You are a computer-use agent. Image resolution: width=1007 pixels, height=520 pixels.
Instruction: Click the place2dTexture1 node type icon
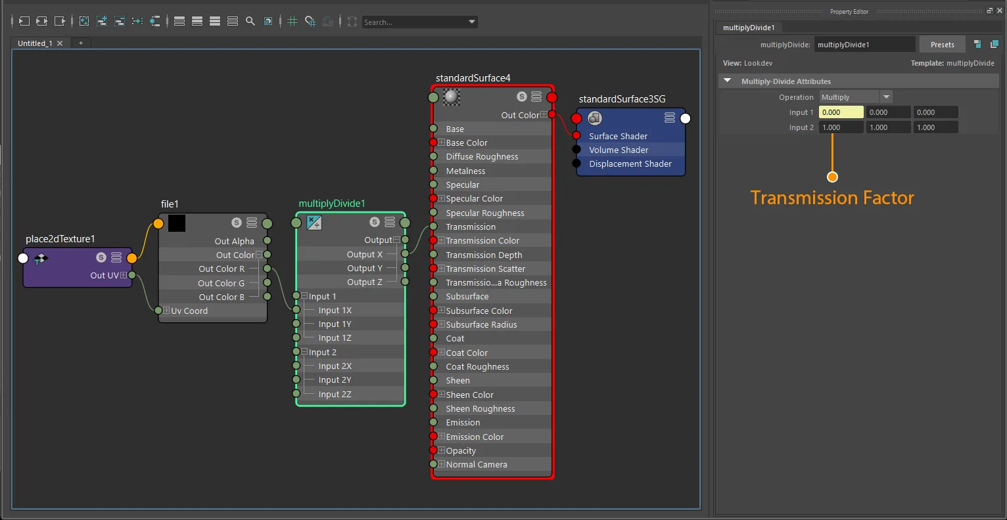(x=40, y=259)
